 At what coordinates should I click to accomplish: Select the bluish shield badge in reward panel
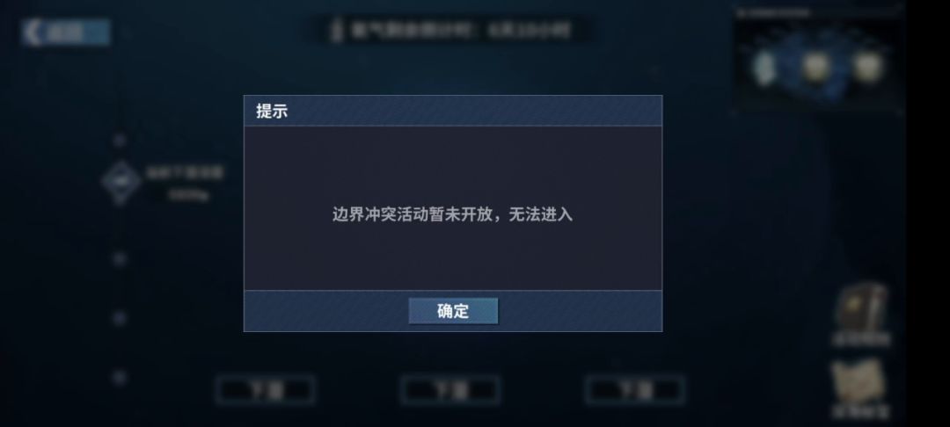click(x=765, y=67)
